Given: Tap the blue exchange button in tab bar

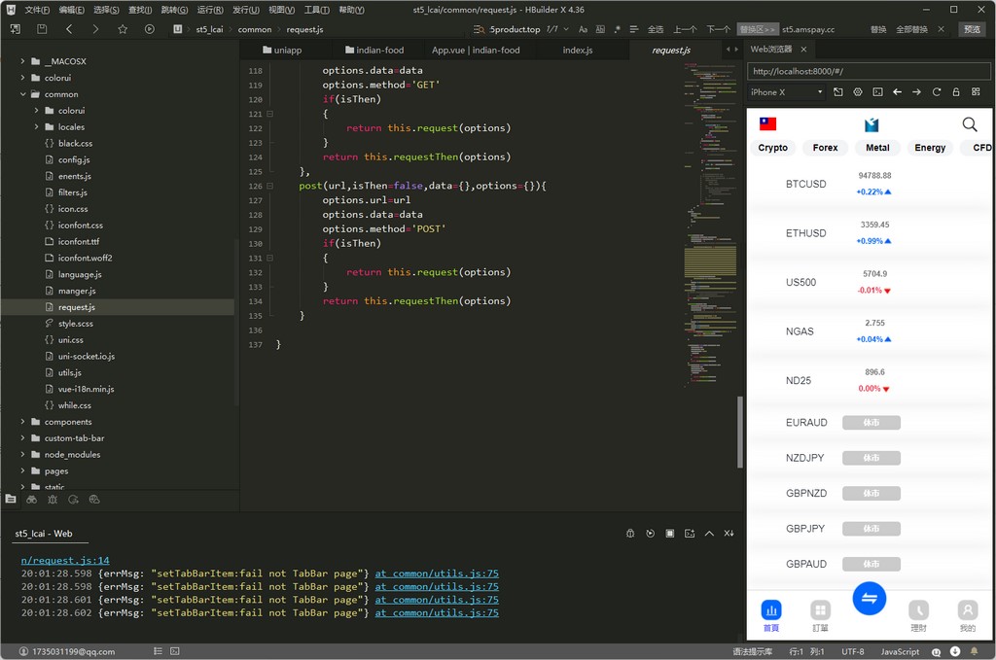Looking at the screenshot, I should [869, 599].
